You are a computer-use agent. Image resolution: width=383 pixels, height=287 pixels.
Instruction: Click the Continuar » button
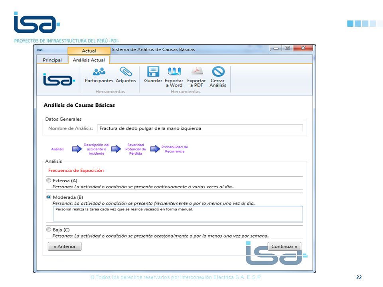(x=284, y=246)
